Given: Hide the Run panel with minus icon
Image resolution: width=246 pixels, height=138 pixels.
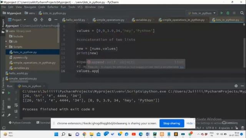Looking at the screenshot, I should pos(242,86).
